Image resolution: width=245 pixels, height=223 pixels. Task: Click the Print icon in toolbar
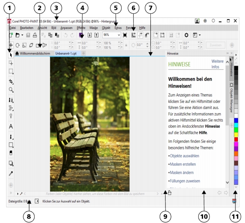[x=35, y=35]
